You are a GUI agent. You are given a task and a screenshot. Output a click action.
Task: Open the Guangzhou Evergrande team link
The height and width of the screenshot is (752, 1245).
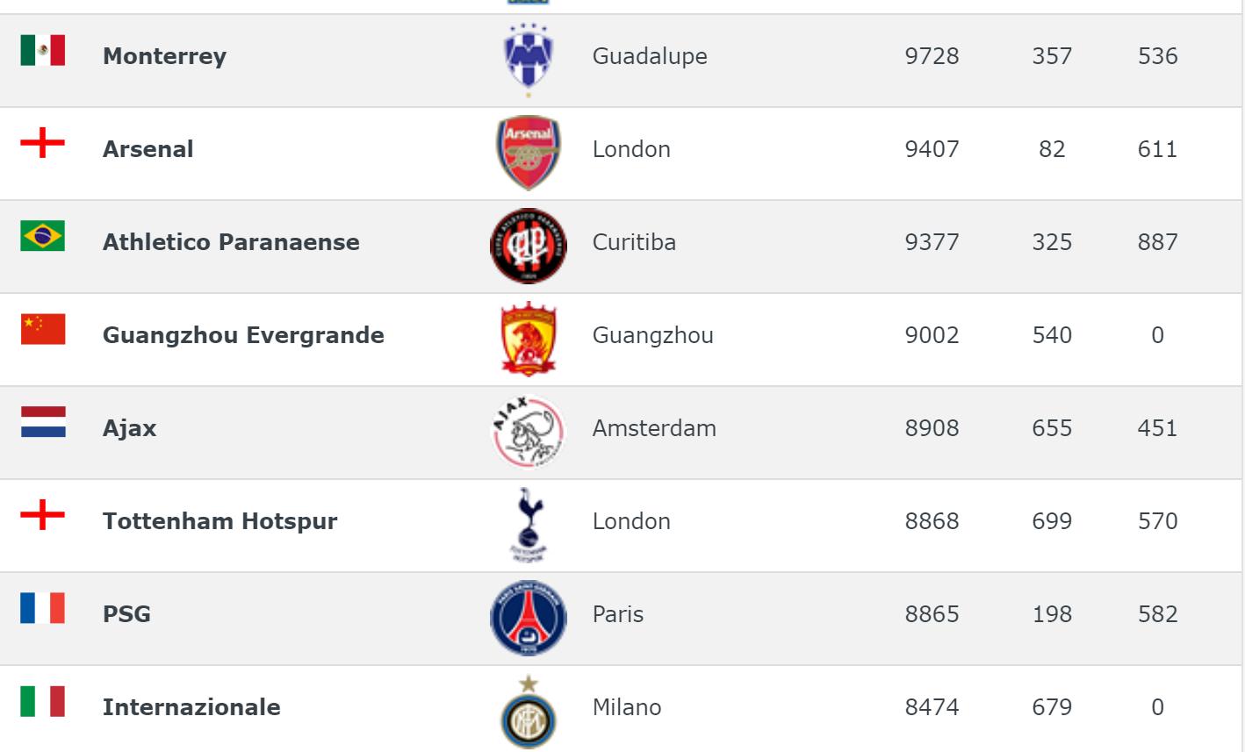coord(243,335)
